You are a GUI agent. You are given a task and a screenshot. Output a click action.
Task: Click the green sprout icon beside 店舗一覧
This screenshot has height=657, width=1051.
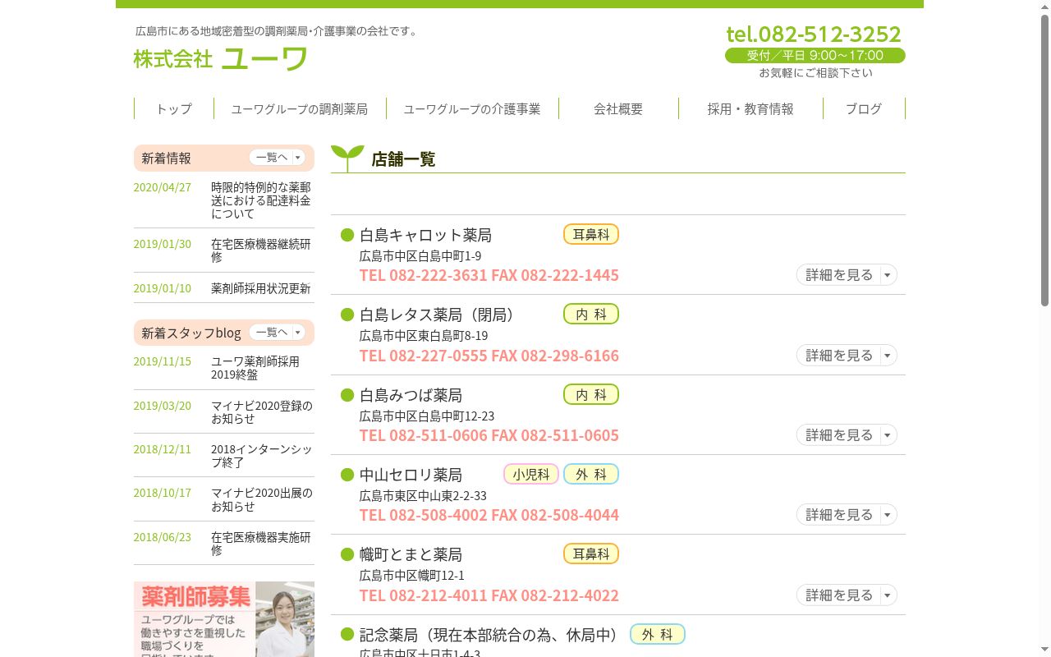click(347, 158)
